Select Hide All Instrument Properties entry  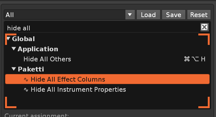click(107, 89)
